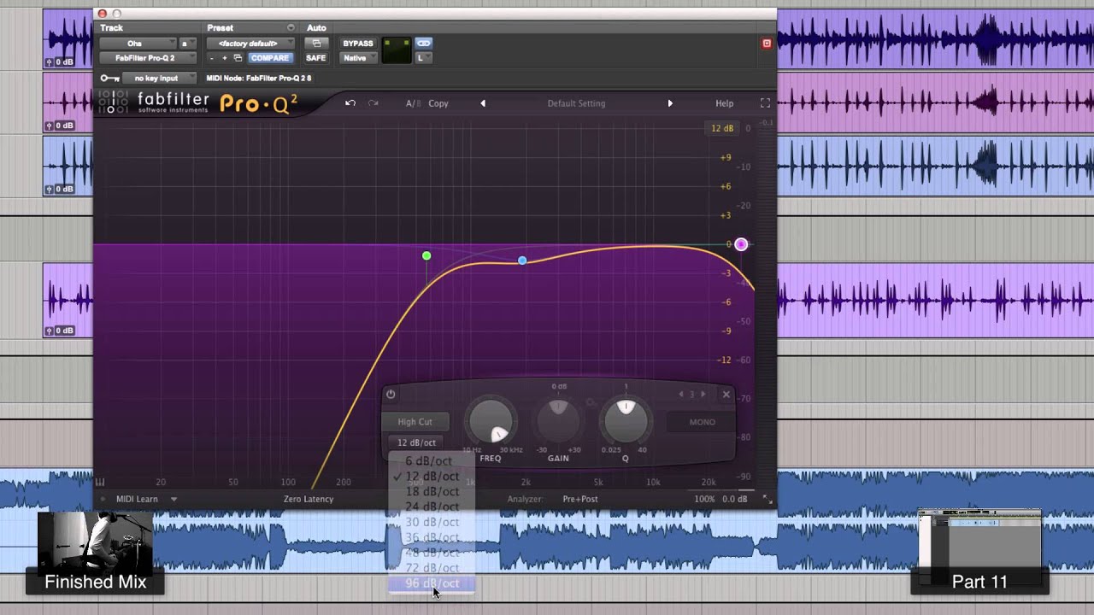Click the redo arrow in Pro-Q 2
Image resolution: width=1094 pixels, height=615 pixels.
click(373, 103)
